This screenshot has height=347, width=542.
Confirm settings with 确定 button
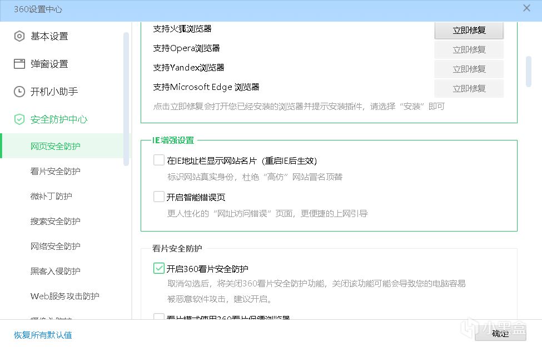tap(500, 334)
